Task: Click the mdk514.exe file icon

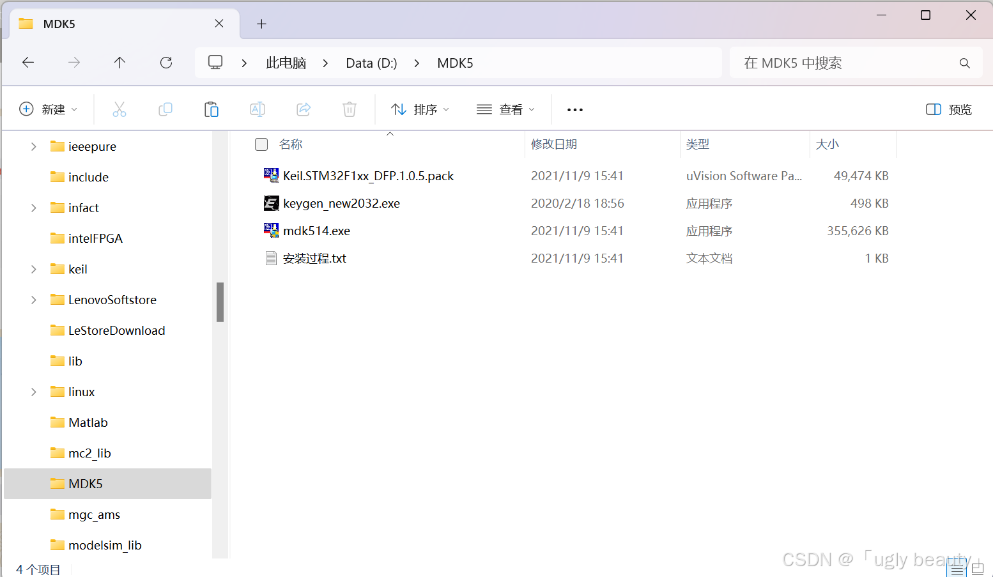Action: click(x=272, y=231)
